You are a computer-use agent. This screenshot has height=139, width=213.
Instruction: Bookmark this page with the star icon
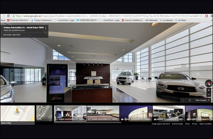[202, 16]
